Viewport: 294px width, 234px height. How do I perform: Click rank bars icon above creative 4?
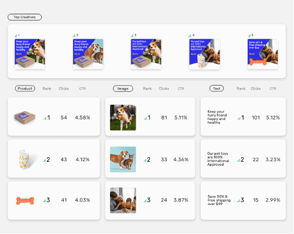tap(190, 35)
